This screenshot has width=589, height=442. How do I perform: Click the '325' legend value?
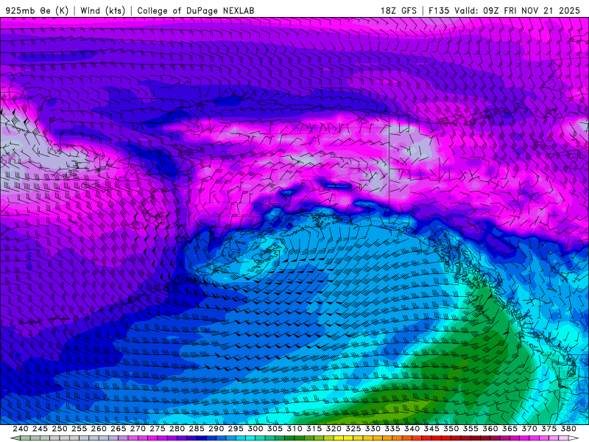click(353, 429)
